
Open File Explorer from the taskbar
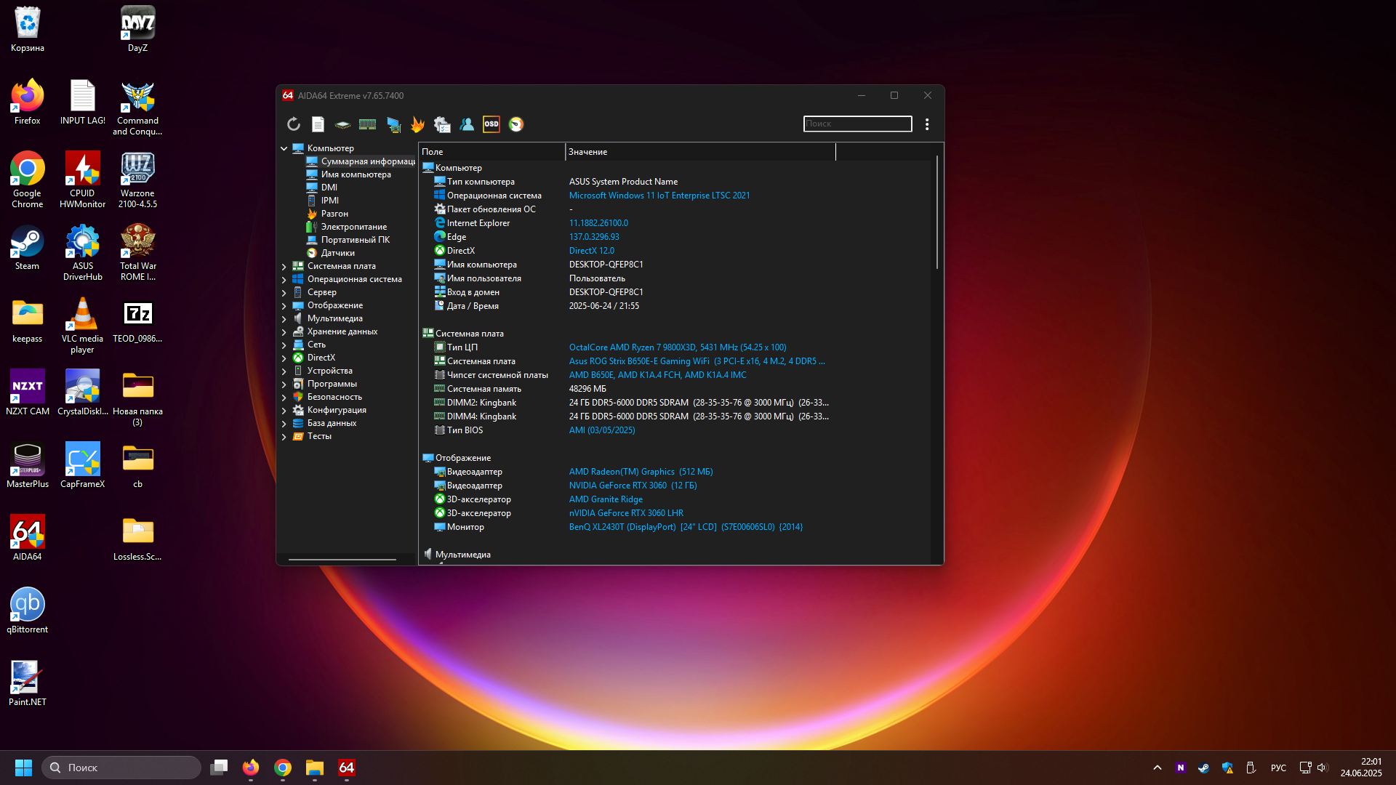(314, 768)
